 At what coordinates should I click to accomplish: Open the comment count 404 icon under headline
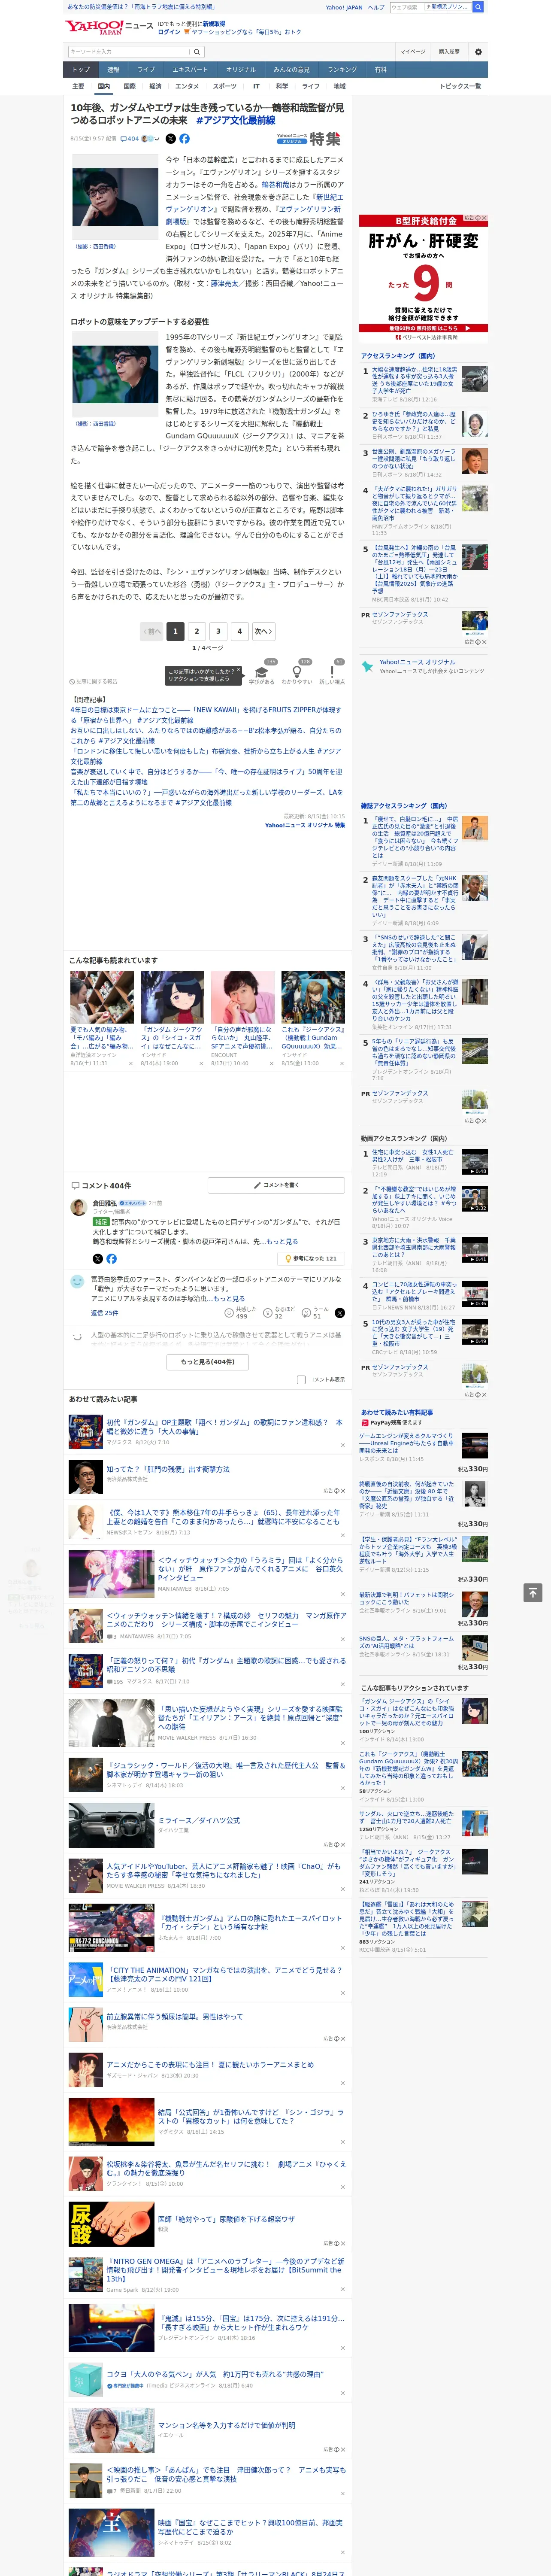pyautogui.click(x=131, y=139)
